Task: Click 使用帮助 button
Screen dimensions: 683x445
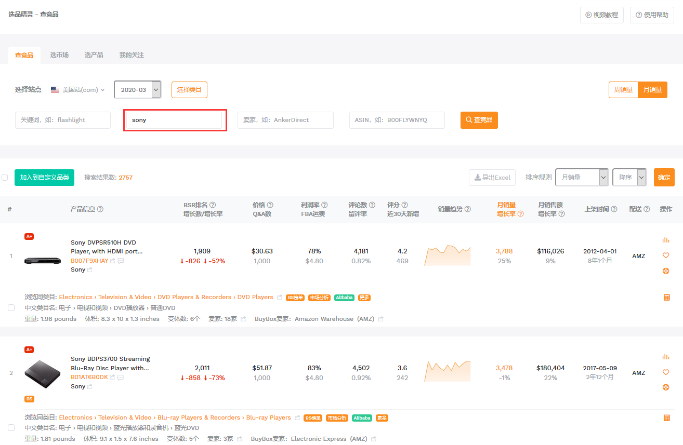Action: point(652,15)
